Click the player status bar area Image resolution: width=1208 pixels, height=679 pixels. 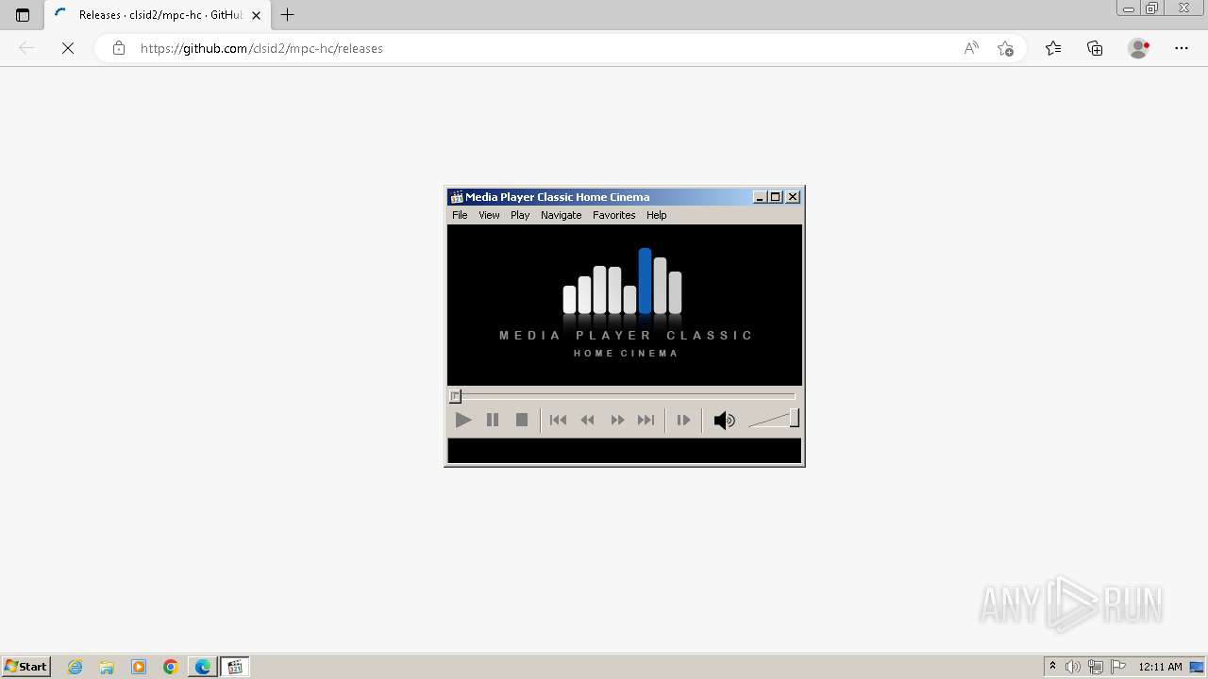625,451
